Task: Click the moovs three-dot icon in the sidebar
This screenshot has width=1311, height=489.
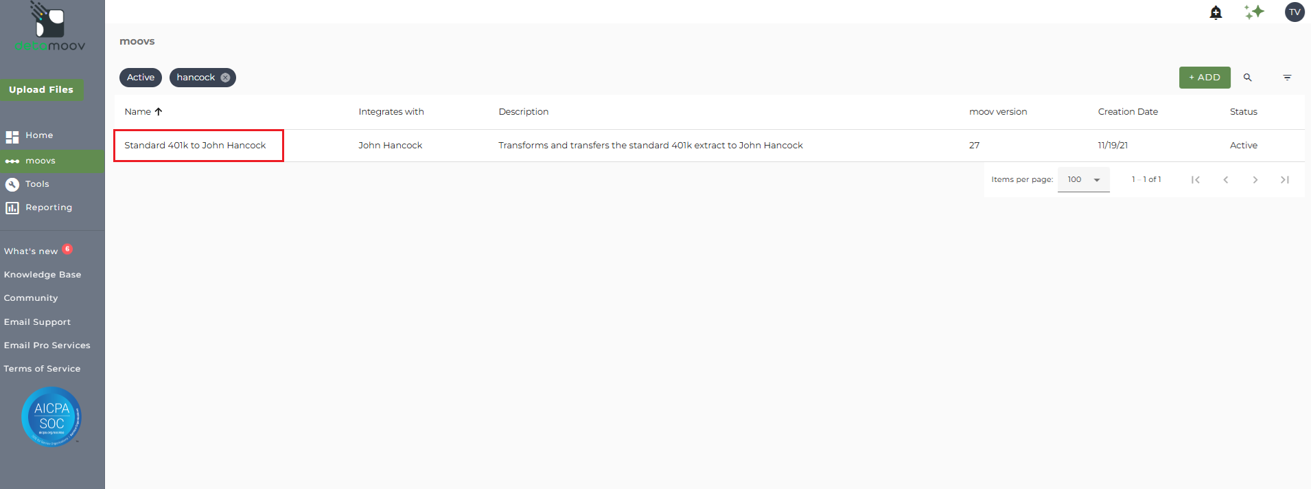Action: (12, 161)
